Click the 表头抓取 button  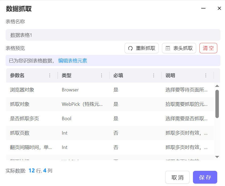[179, 48]
